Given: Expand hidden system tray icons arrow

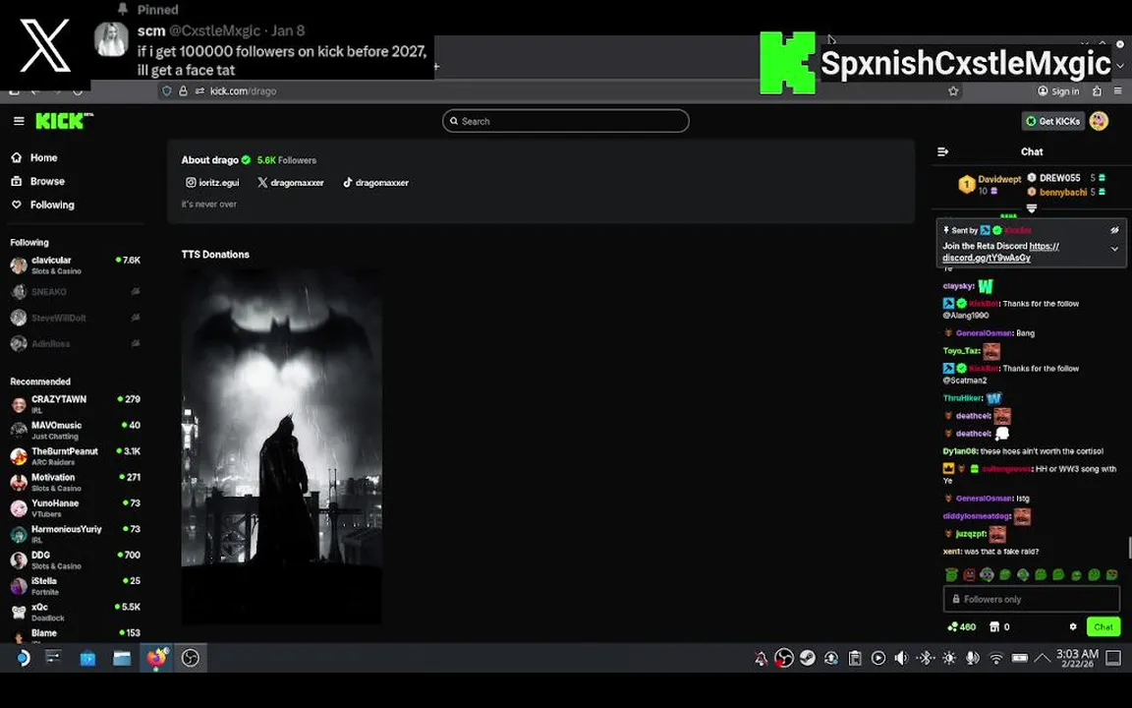Looking at the screenshot, I should (1042, 658).
